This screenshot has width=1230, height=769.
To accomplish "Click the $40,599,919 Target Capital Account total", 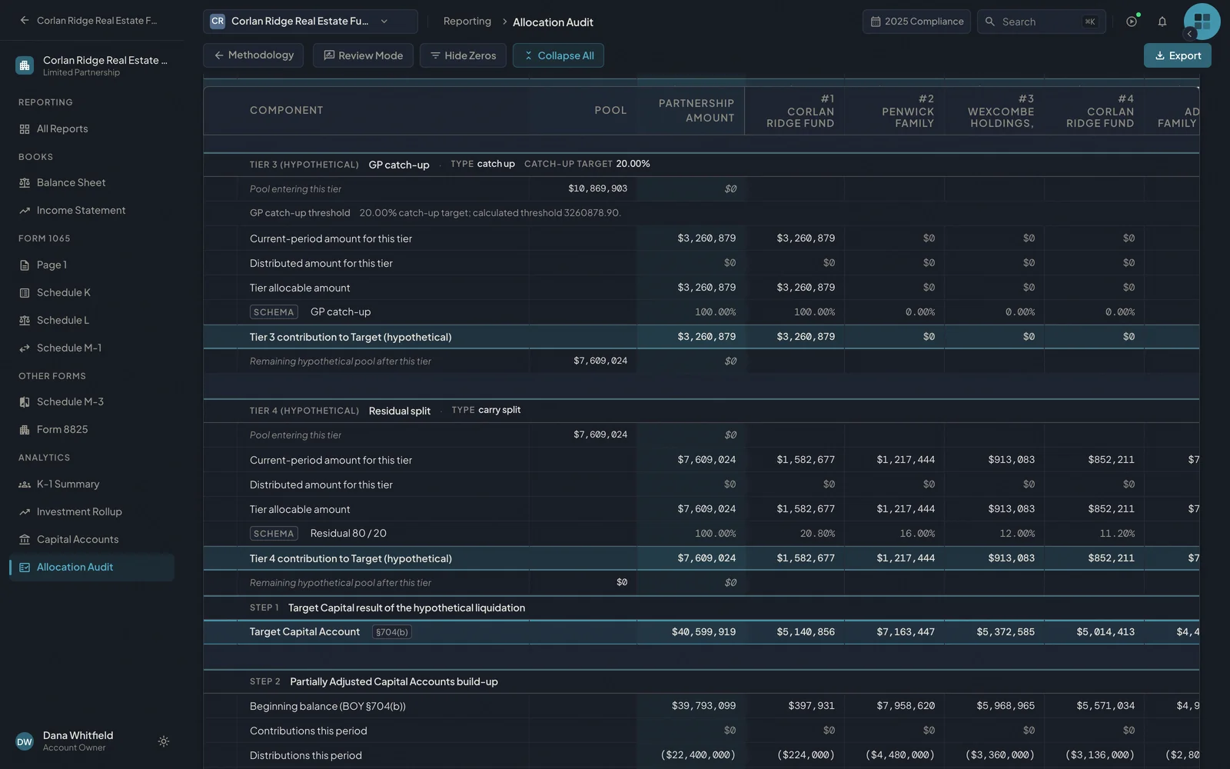I will (x=703, y=632).
